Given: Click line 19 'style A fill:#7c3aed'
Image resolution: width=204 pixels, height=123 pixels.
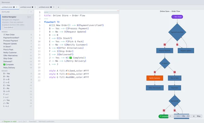Looking at the screenshot, I should pos(69,70).
